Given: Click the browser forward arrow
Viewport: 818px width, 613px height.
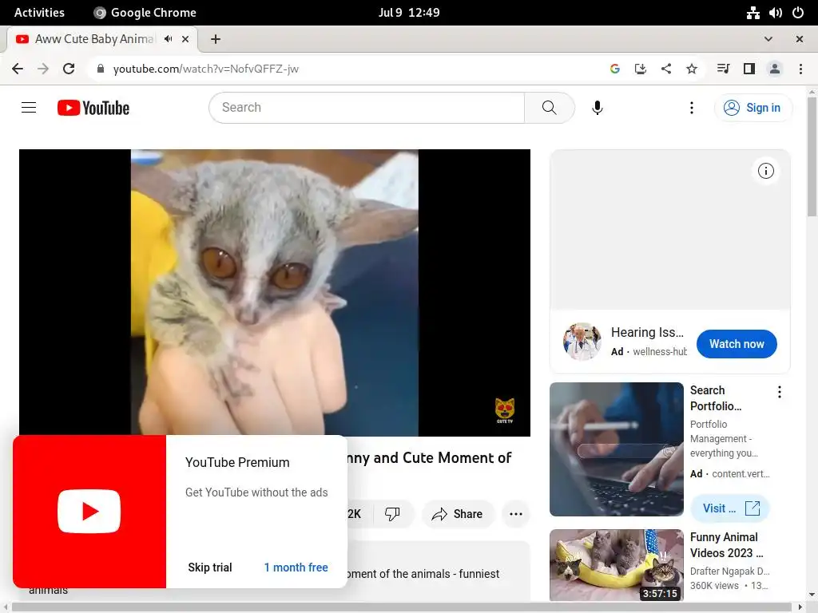Looking at the screenshot, I should pos(43,69).
